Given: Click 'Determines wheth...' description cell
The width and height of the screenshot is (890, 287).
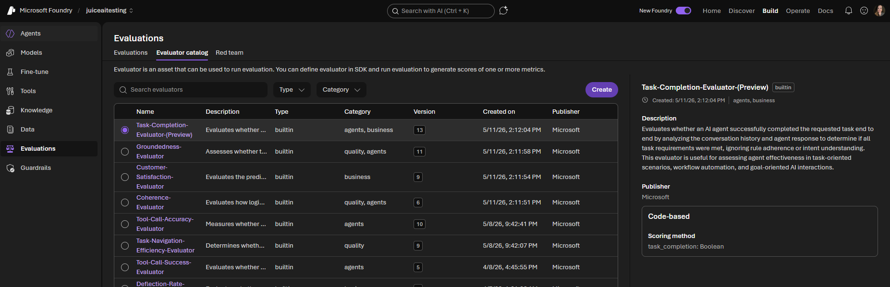Looking at the screenshot, I should (x=235, y=246).
